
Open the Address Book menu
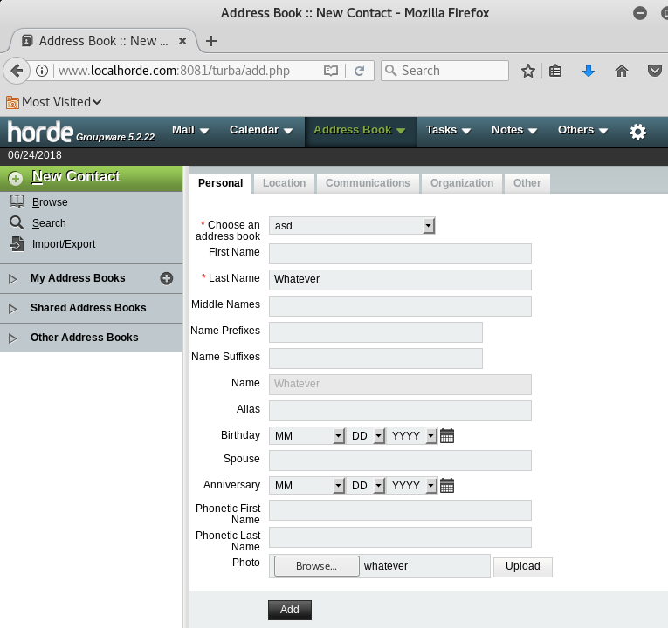360,130
